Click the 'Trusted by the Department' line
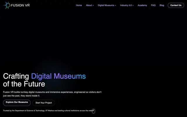The width and height of the screenshot is (187, 117). [x=48, y=111]
